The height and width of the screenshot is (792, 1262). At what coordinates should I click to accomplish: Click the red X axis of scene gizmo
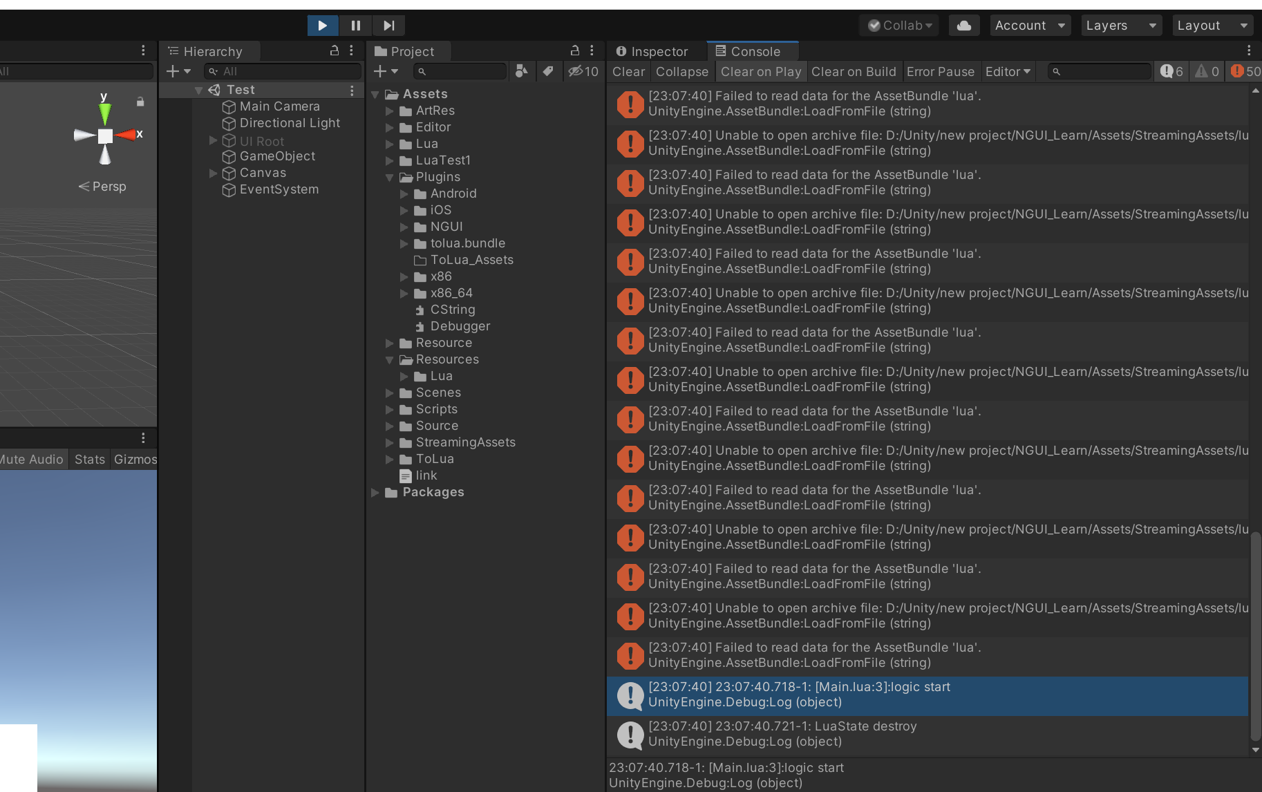tap(126, 135)
